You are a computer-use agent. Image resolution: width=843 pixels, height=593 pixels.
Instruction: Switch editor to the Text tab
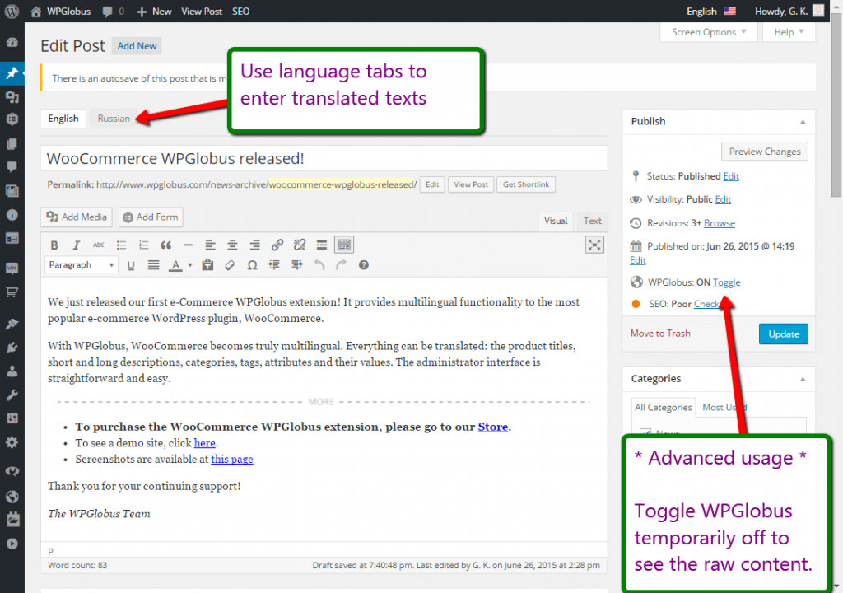(x=593, y=221)
